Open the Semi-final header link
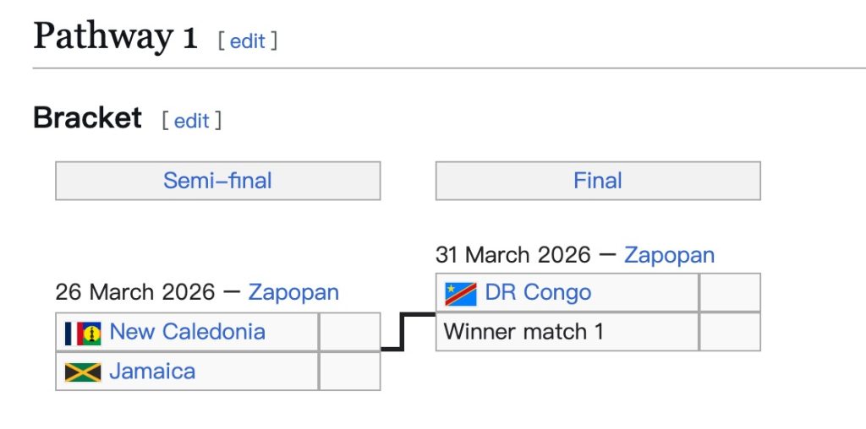 [x=217, y=181]
